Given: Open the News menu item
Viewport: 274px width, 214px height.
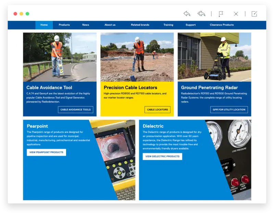Looking at the screenshot, I should [x=86, y=25].
